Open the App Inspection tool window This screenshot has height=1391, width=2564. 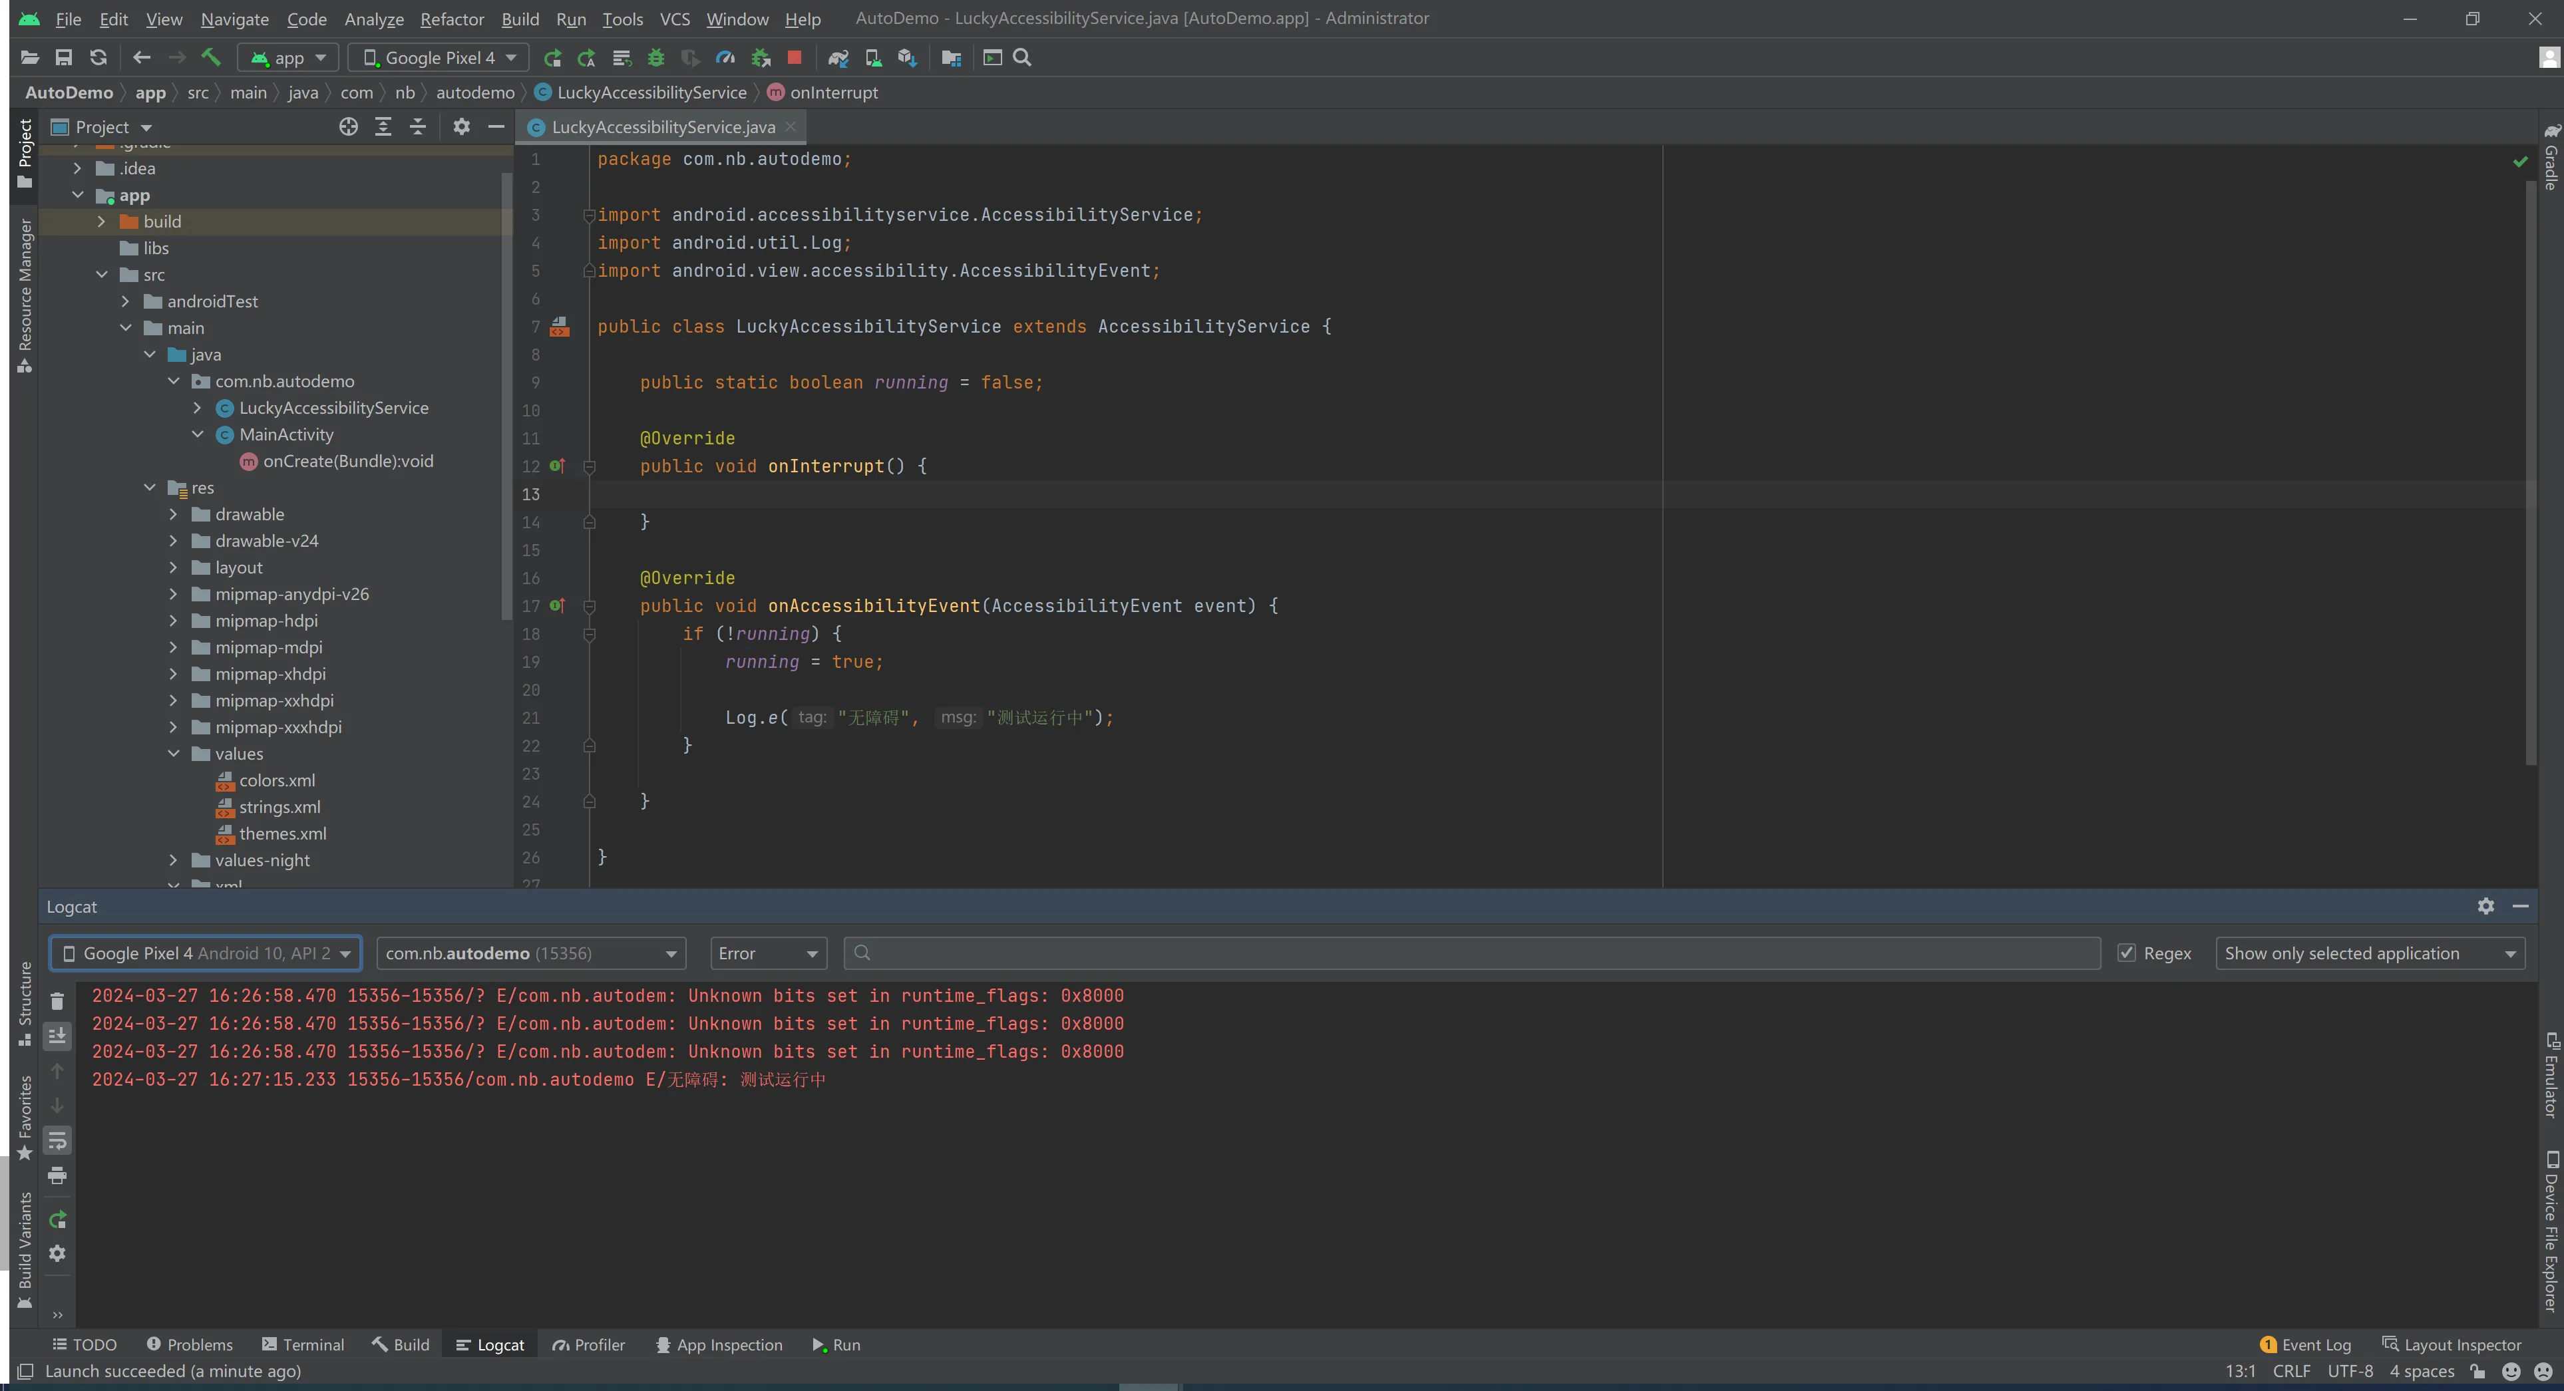point(719,1344)
